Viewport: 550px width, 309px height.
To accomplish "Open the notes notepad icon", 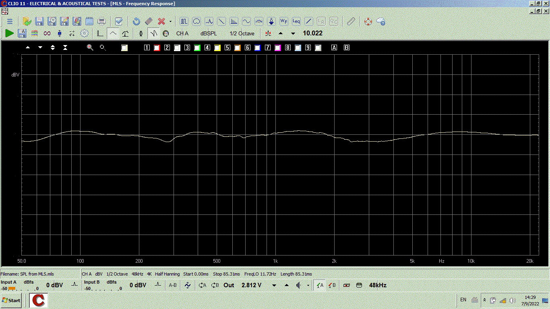I will [x=89, y=21].
